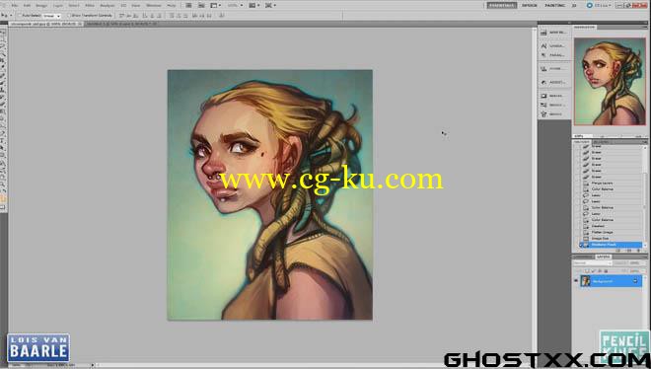Open the Arrange Documents dropdown
Image resolution: width=651 pixels, height=369 pixels.
[253, 5]
